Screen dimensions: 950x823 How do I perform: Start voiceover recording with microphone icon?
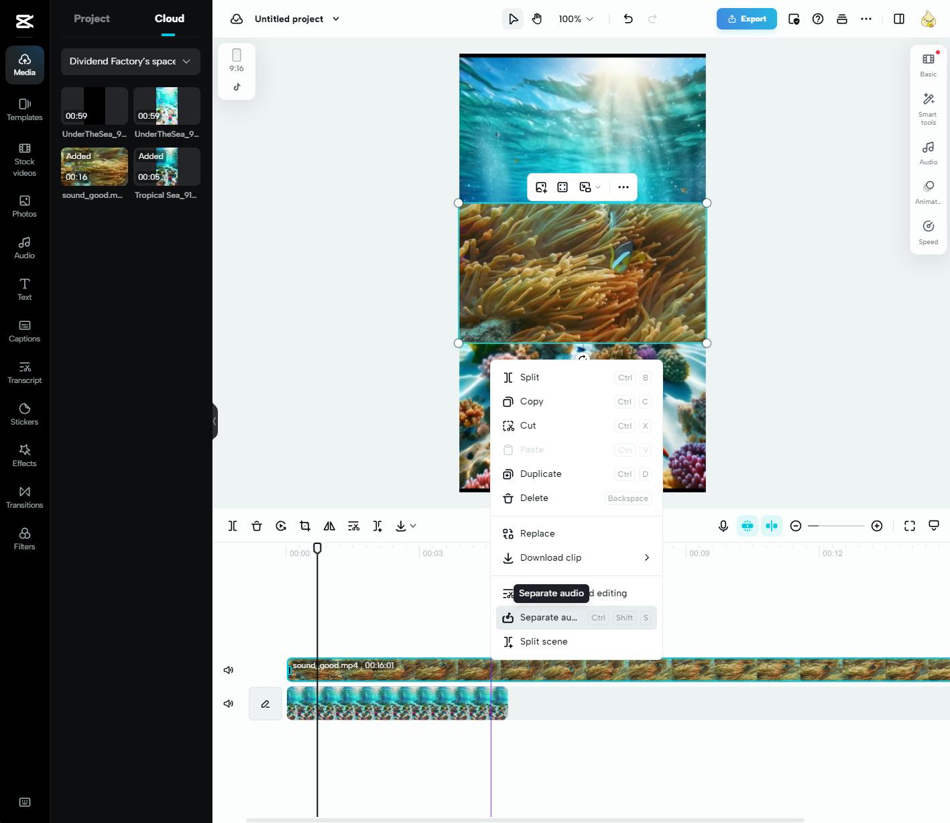pos(723,526)
